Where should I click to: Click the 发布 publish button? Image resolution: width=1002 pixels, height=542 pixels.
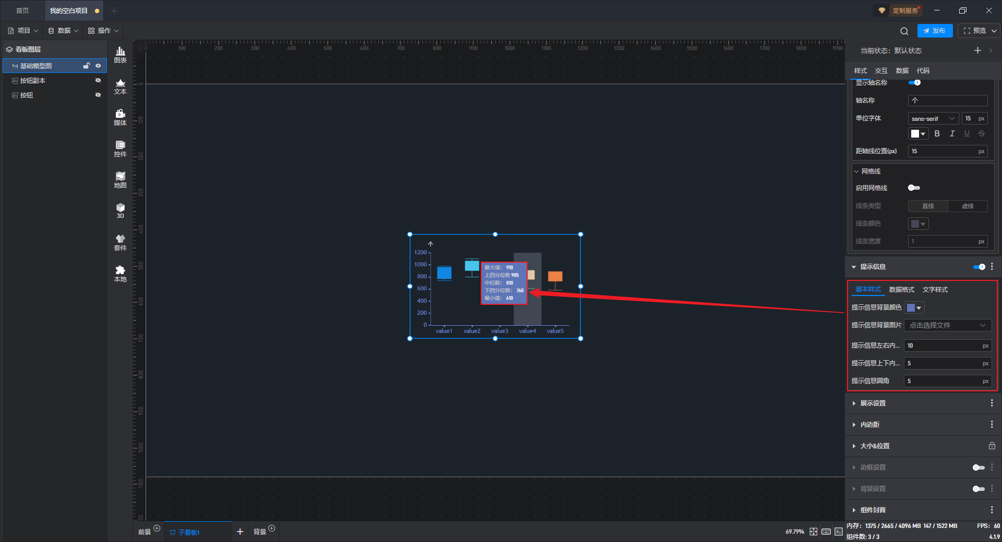coord(935,31)
